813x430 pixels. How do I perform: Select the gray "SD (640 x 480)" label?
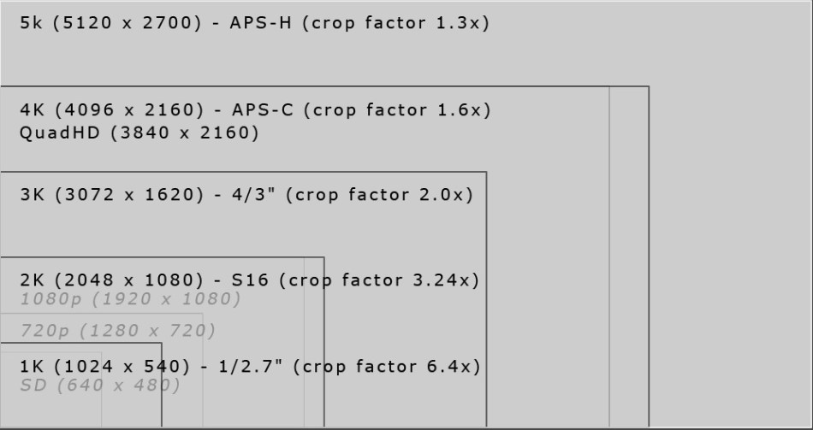click(100, 386)
